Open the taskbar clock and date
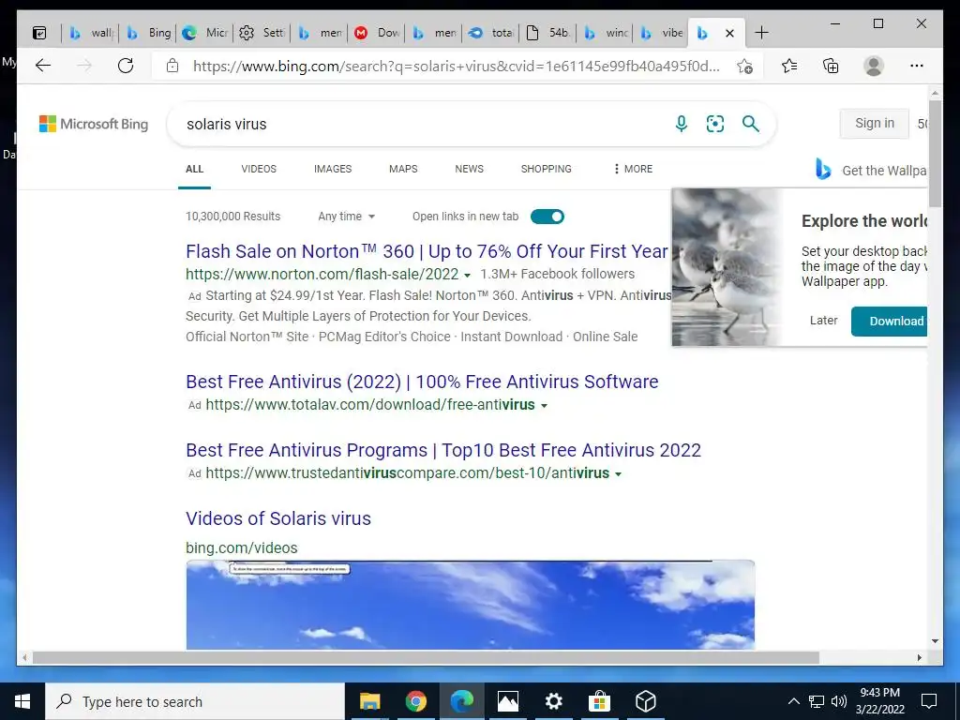This screenshot has width=960, height=720. coord(879,701)
